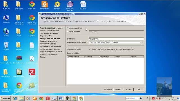Open the page.html Chrome file
This screenshot has height=101, width=180.
point(32,33)
